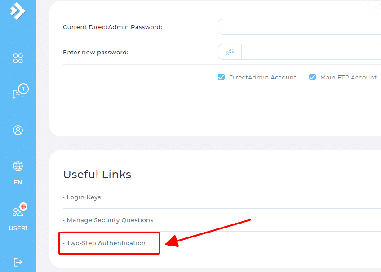Open Manage Security Questions link
Screen dimensions: 381x272
[x=110, y=220]
